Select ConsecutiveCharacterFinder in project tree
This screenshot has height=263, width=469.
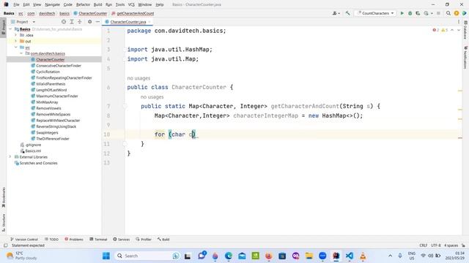[x=59, y=66]
